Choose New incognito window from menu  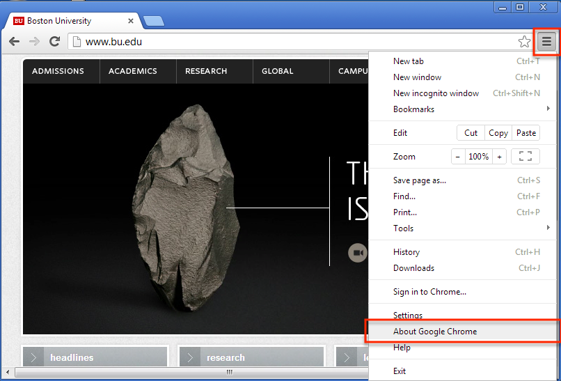point(436,93)
